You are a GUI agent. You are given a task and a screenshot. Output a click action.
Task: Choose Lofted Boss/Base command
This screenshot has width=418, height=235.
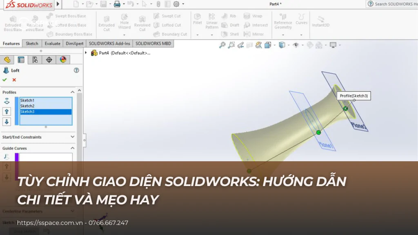(66, 25)
